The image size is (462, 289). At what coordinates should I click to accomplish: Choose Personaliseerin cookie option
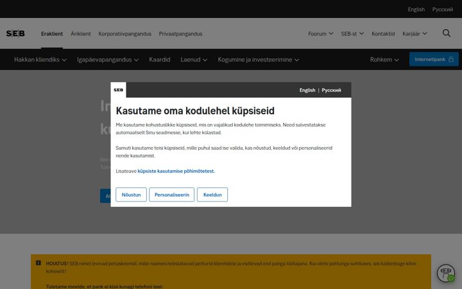[x=172, y=195]
